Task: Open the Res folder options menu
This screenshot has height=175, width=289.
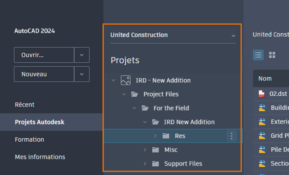Action: pyautogui.click(x=231, y=136)
